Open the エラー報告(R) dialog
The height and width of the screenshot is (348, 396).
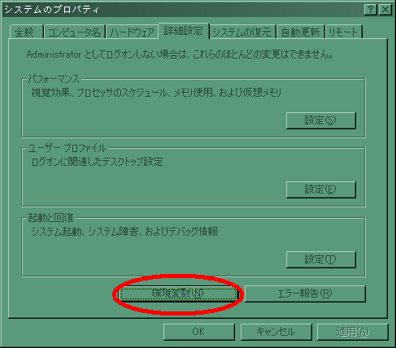(x=305, y=294)
